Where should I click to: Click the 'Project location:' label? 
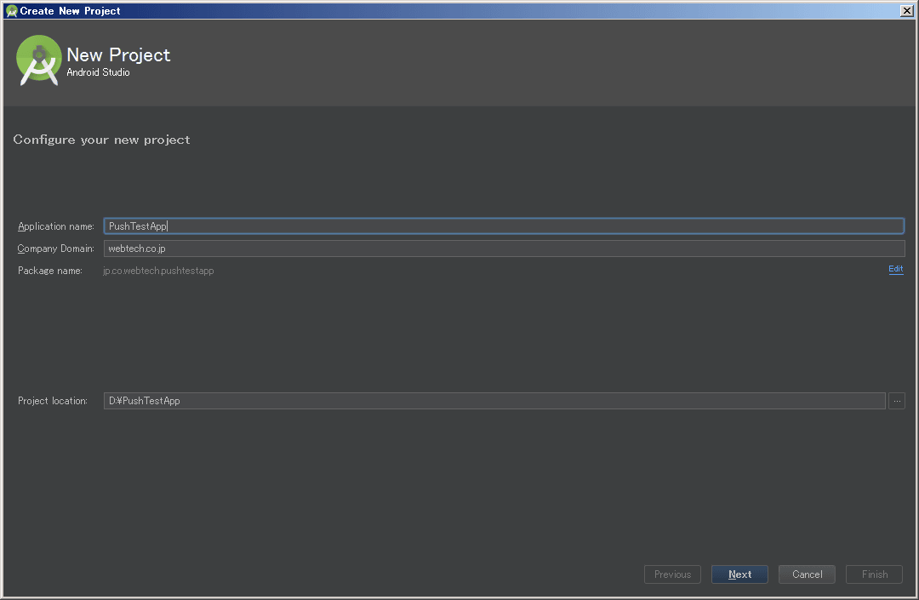coord(52,401)
